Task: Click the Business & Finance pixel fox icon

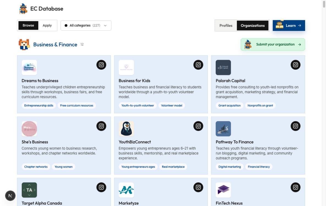Action: click(24, 44)
